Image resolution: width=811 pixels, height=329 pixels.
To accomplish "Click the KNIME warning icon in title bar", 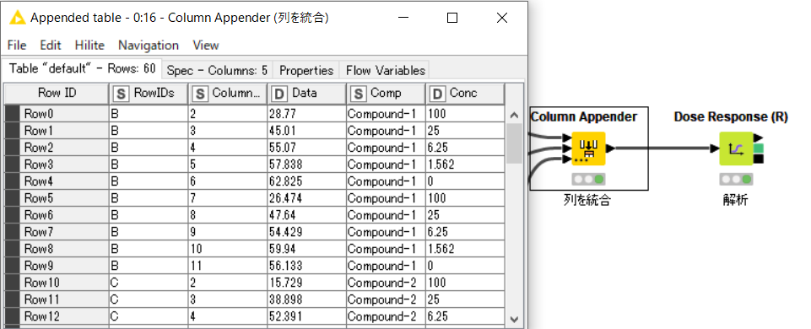I will click(18, 18).
